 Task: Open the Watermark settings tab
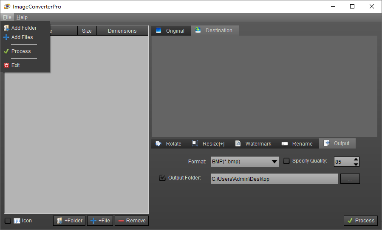[253, 143]
